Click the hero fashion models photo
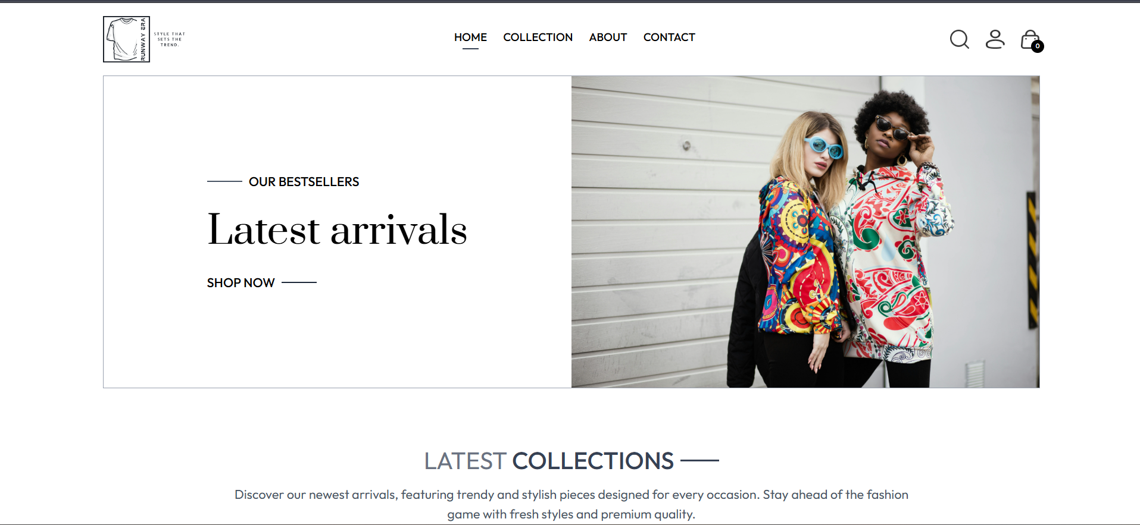 pos(805,232)
